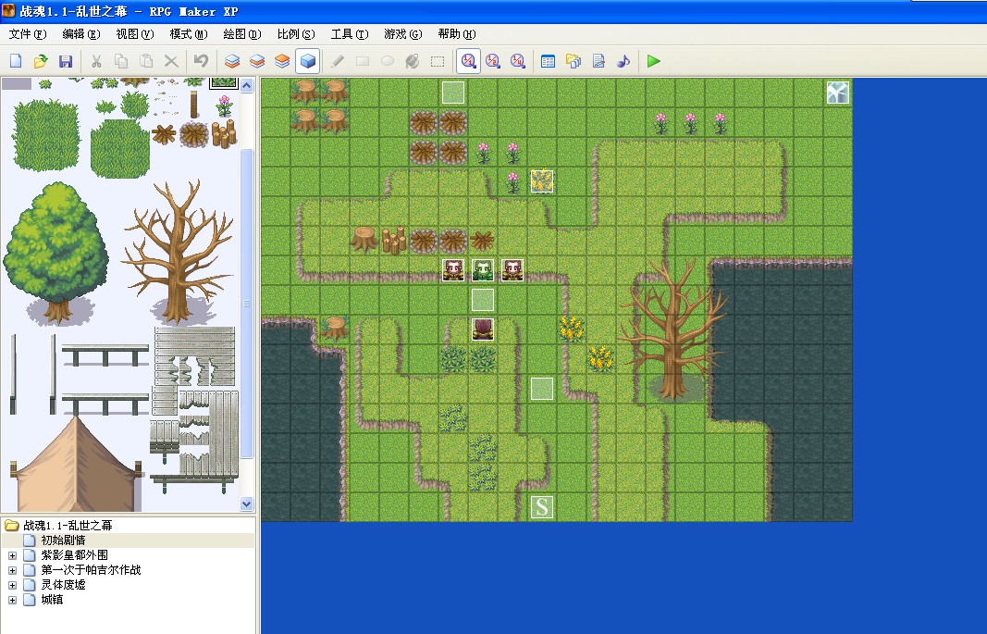Click tileset palette scroll down arrow
The height and width of the screenshot is (634, 987).
click(247, 503)
